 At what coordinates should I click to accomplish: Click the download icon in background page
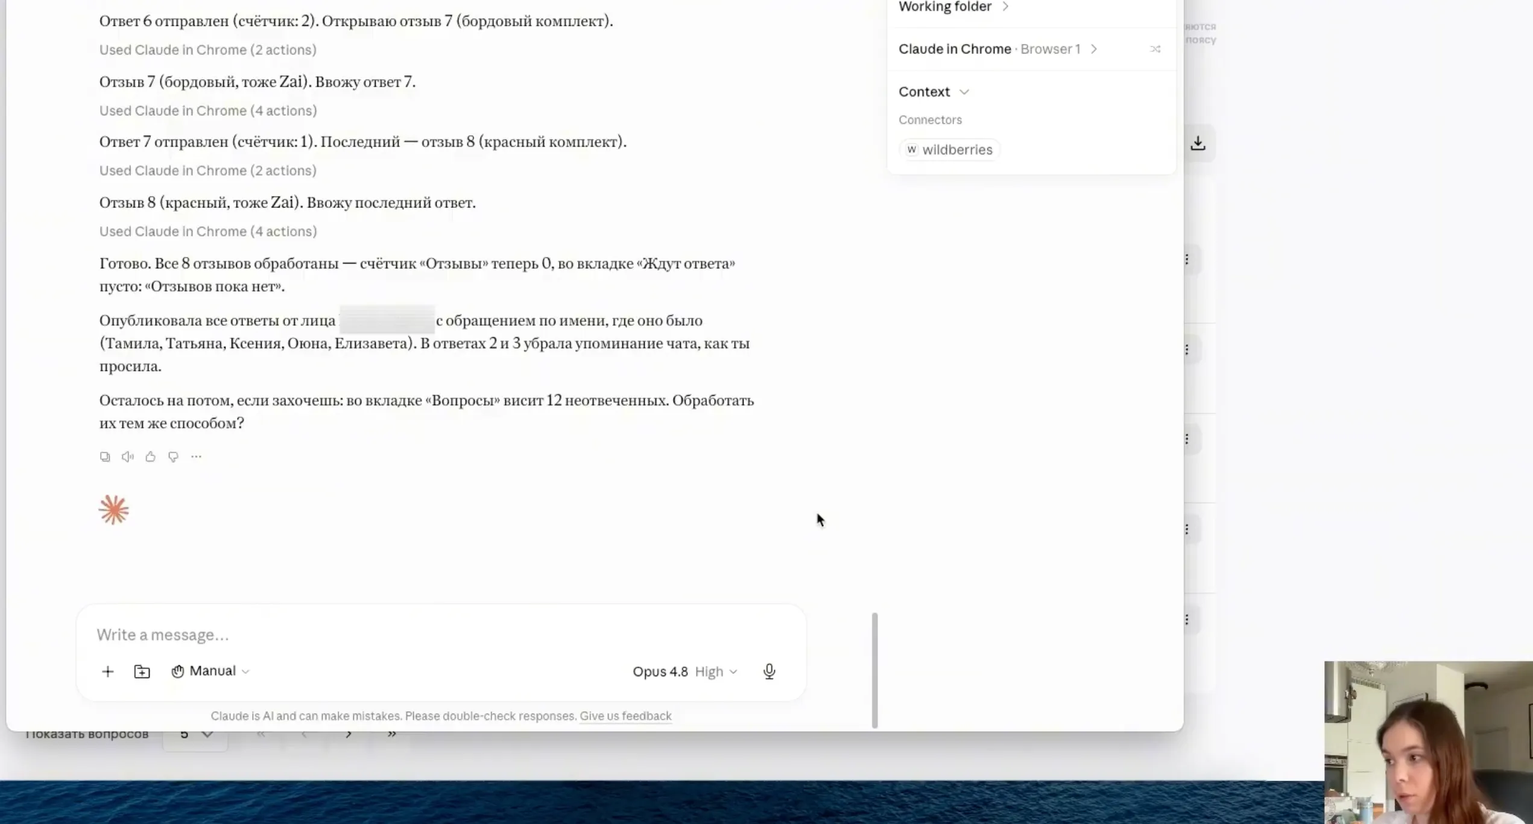coord(1198,143)
